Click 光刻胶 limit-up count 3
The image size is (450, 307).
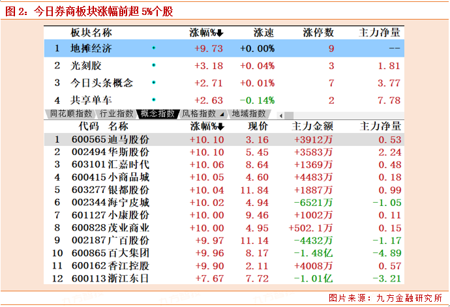coord(331,66)
